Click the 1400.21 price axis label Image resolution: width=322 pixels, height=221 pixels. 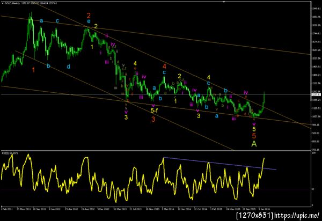(x=316, y=75)
